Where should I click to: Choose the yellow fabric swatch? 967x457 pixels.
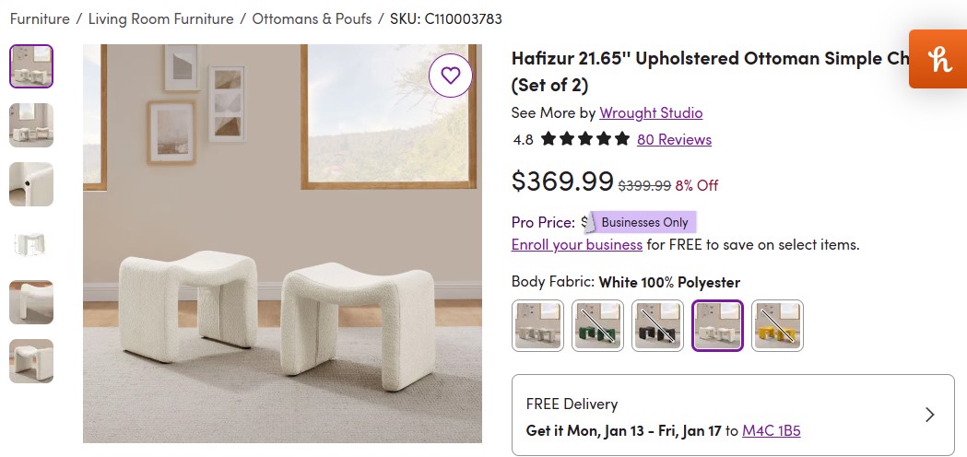pos(777,325)
